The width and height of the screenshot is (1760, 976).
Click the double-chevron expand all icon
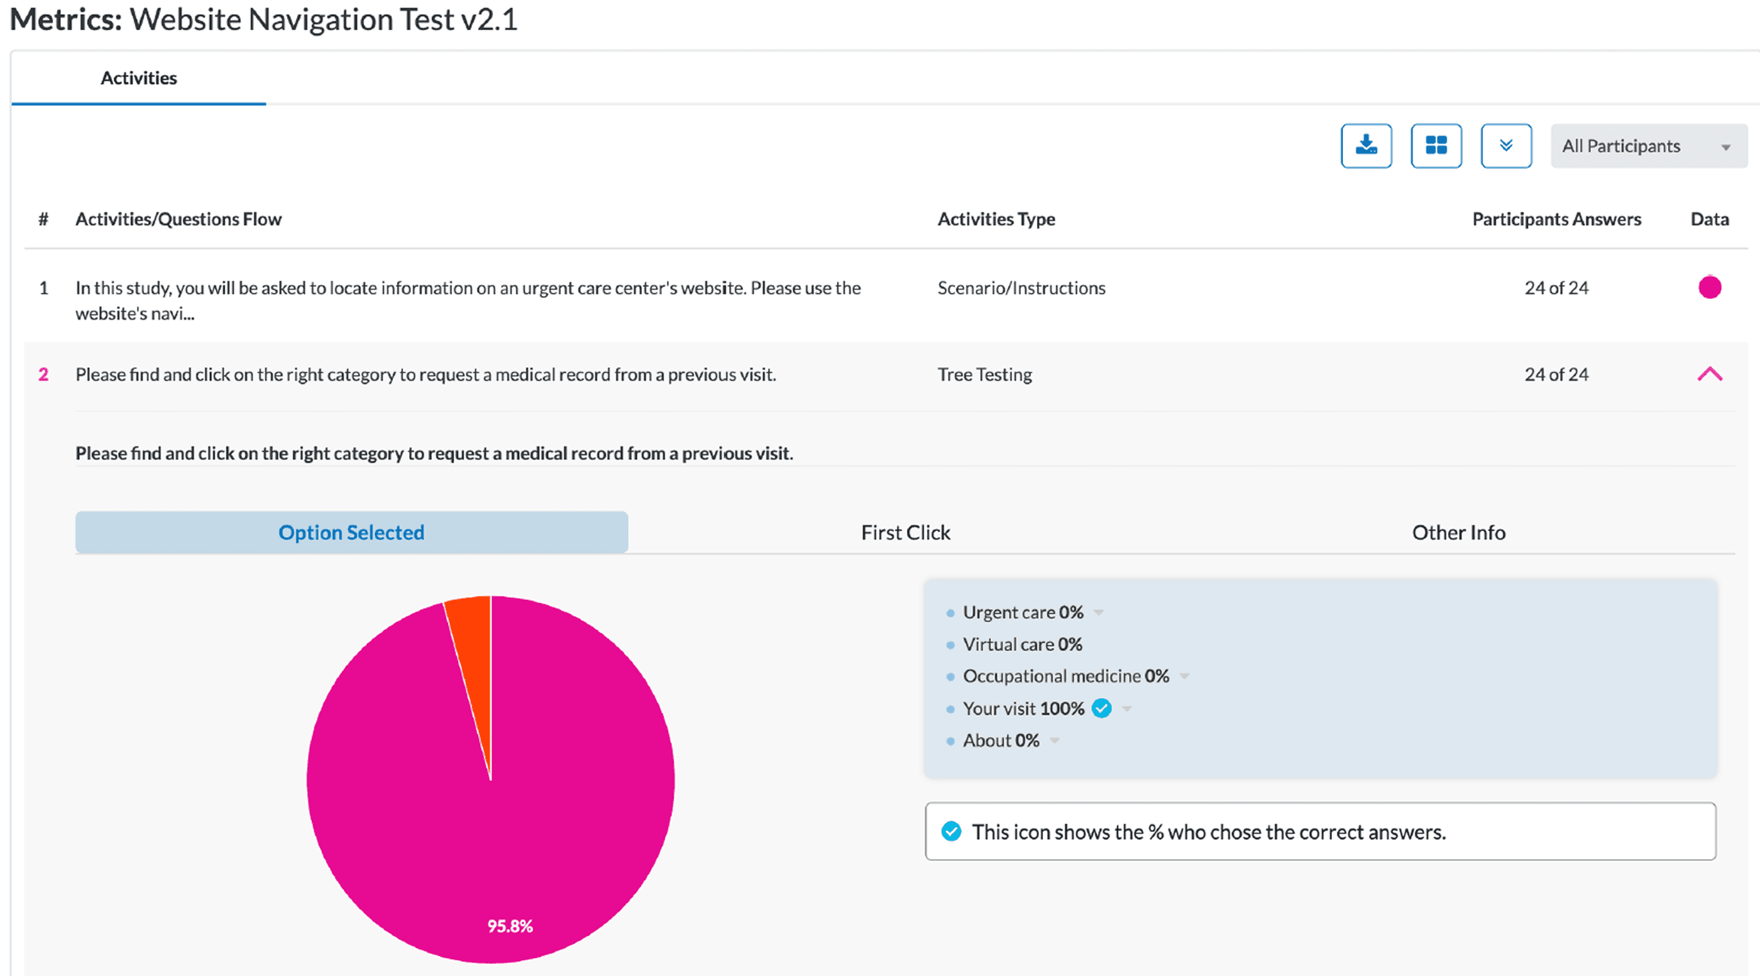point(1506,145)
